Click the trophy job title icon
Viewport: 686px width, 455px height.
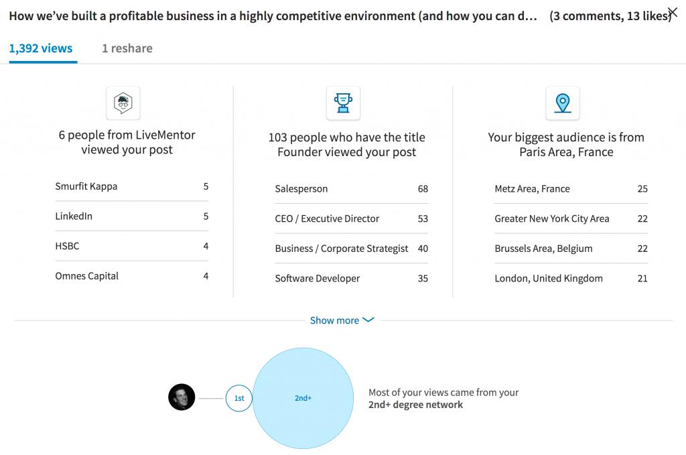[x=343, y=103]
